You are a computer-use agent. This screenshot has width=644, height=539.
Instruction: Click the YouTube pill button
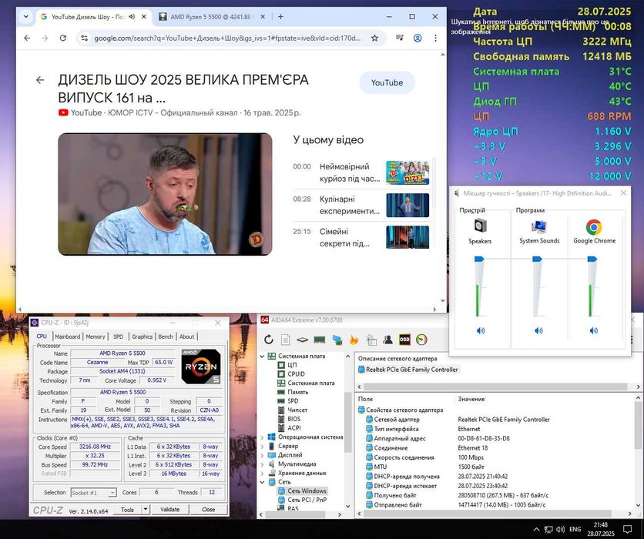(x=387, y=82)
